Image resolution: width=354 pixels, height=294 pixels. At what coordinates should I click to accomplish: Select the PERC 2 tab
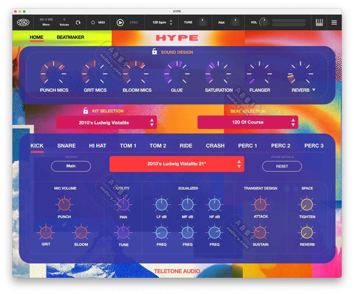[281, 146]
